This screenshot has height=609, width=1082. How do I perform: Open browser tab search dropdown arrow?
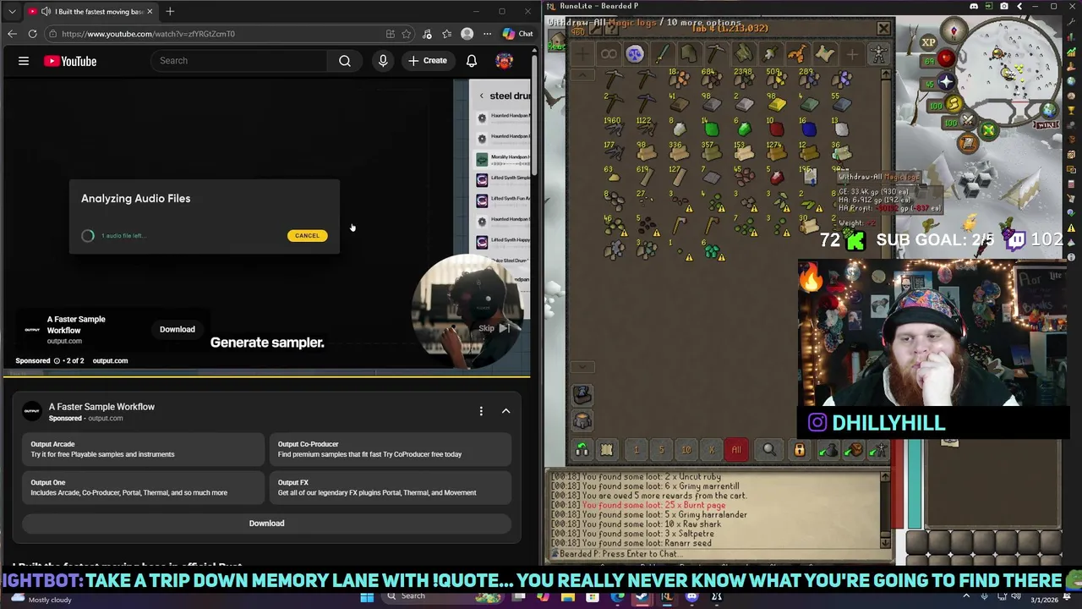(x=12, y=11)
